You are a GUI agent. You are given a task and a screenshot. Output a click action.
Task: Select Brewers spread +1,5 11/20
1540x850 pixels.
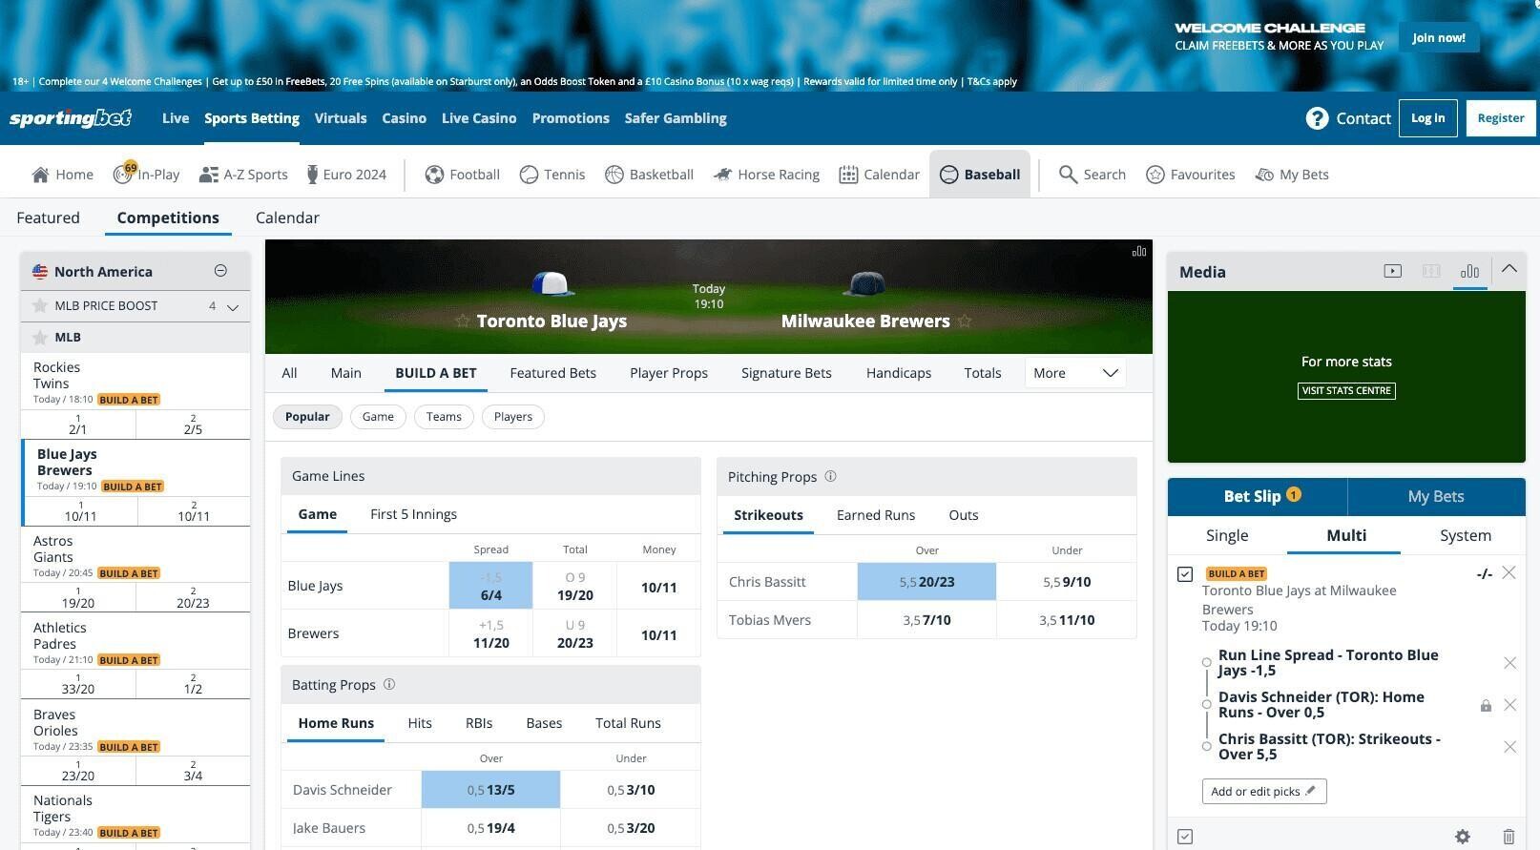pos(490,633)
